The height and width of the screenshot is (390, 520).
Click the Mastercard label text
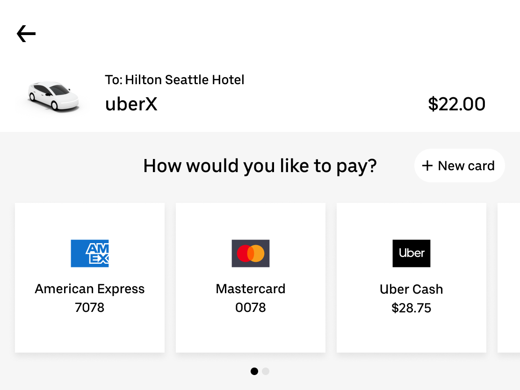pos(251,289)
